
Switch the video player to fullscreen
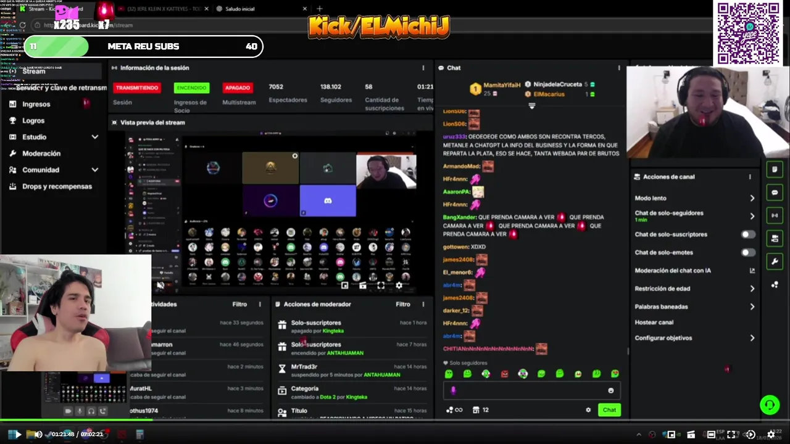[x=731, y=434]
